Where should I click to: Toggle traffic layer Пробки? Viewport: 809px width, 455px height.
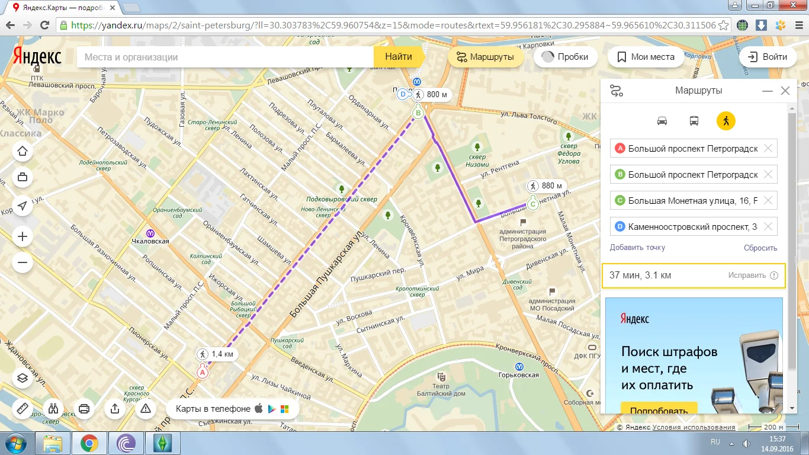pyautogui.click(x=565, y=57)
